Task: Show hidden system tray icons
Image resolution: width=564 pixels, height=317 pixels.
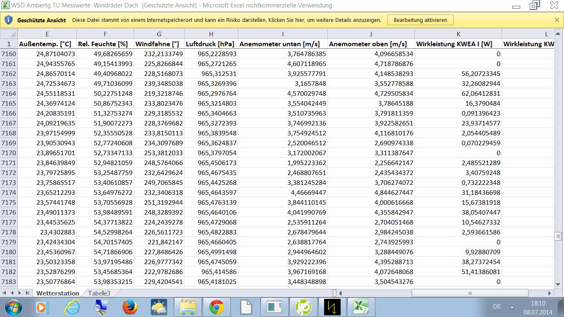Action: pos(512,307)
